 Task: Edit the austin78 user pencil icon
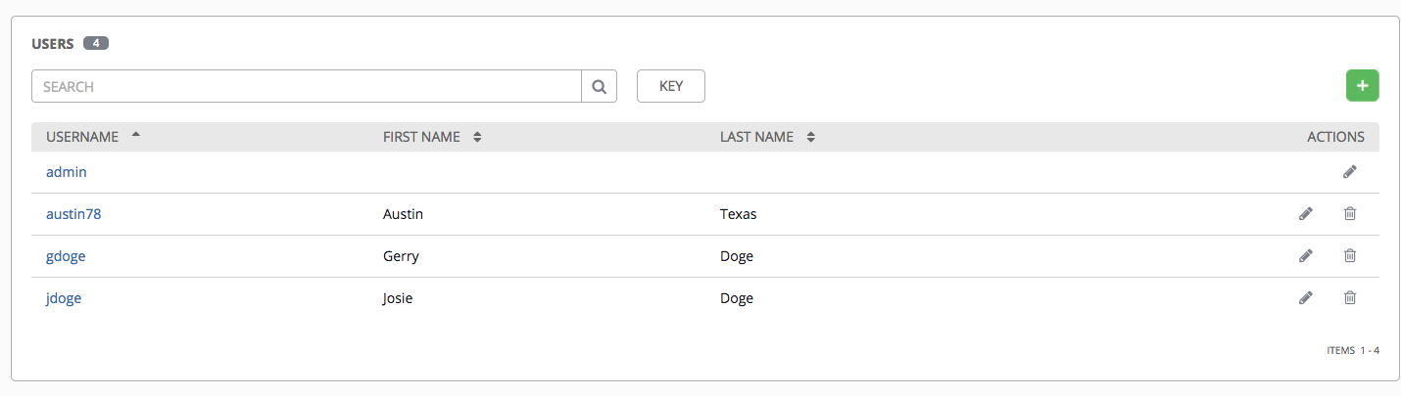coord(1305,214)
